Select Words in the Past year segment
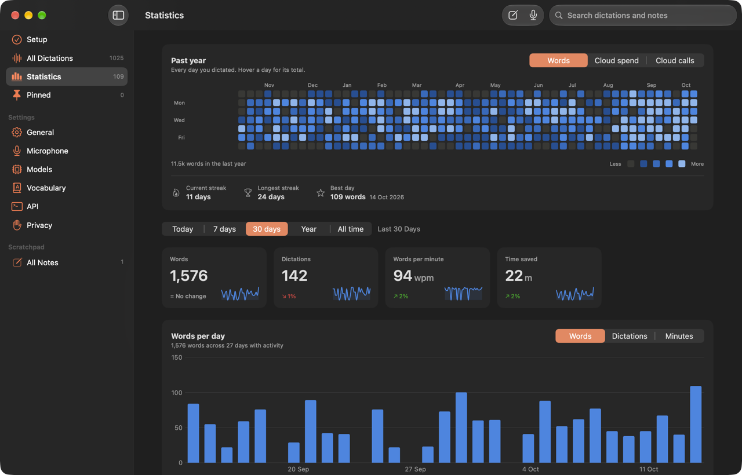742x475 pixels. (558, 60)
